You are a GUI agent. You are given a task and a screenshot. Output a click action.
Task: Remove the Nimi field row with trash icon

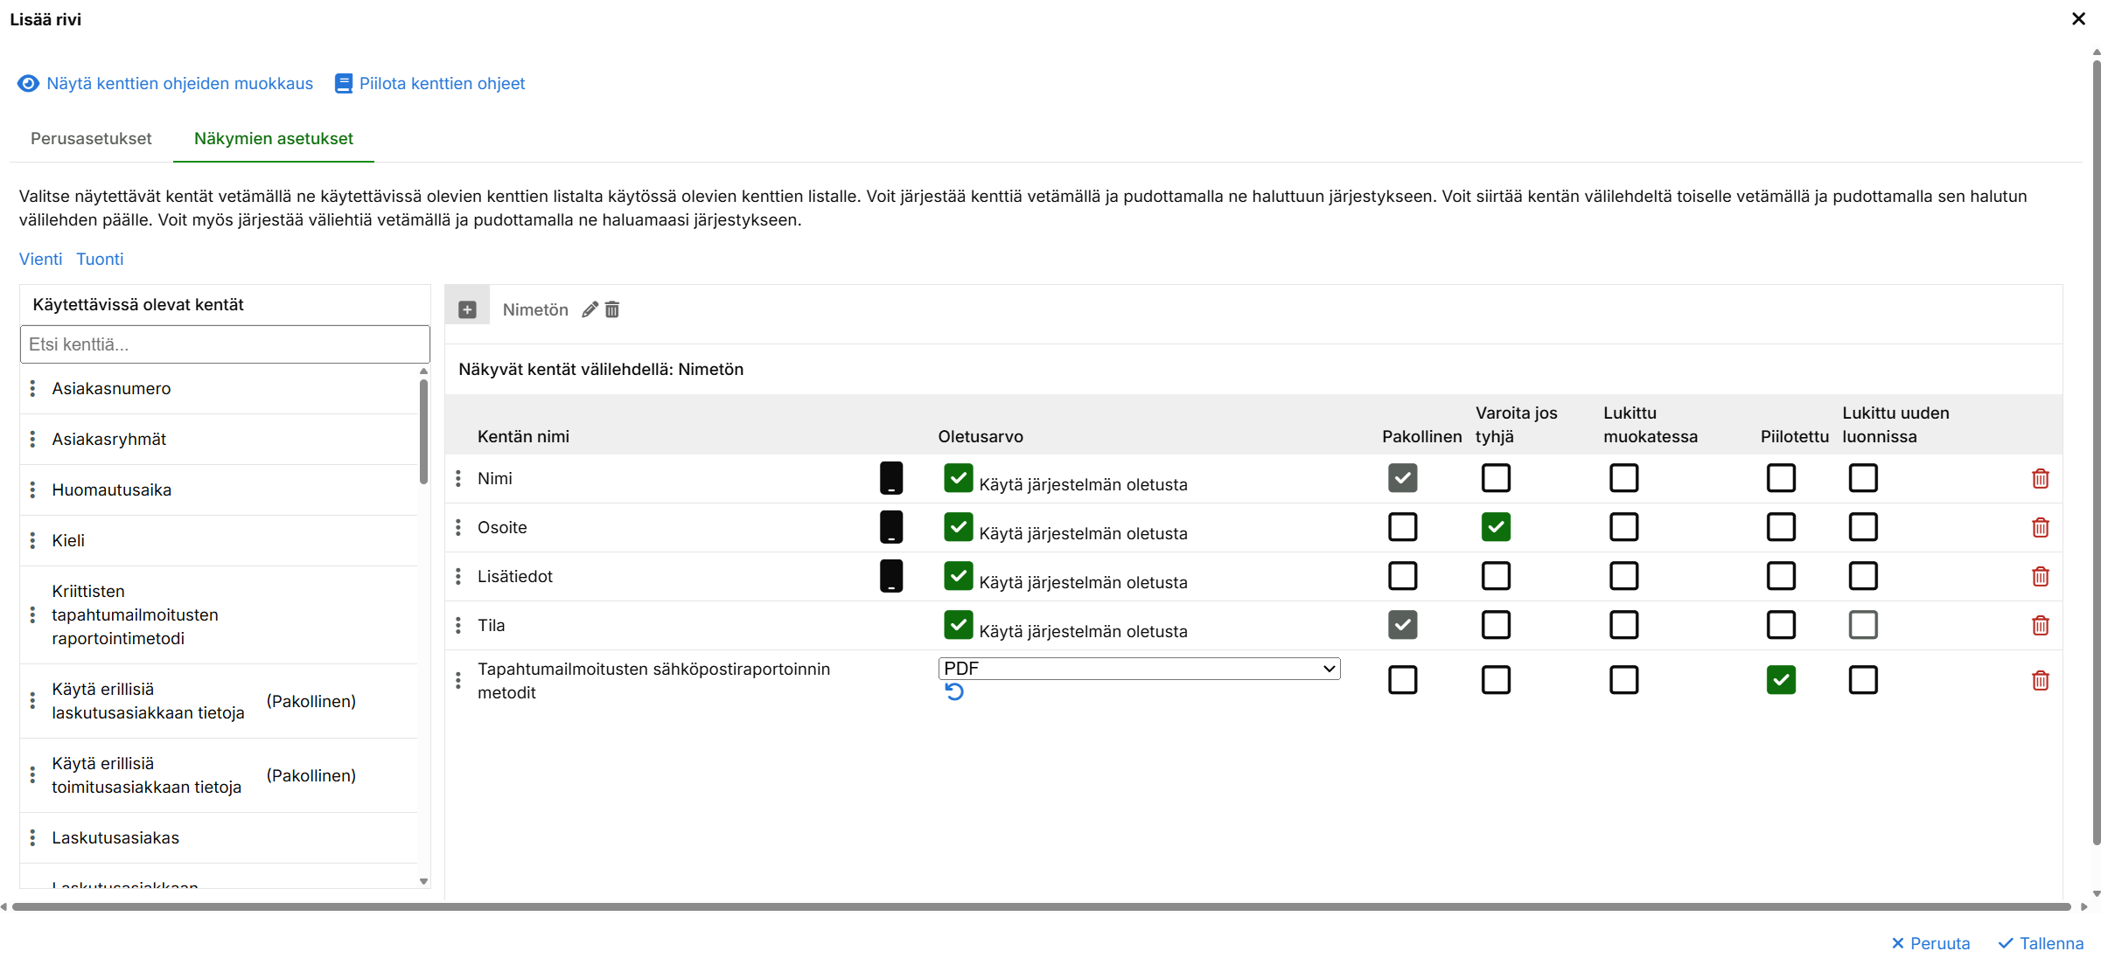2040,479
